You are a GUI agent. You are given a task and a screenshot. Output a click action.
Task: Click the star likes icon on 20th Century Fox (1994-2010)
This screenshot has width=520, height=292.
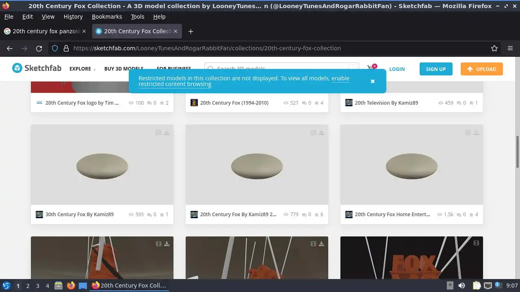pos(316,103)
